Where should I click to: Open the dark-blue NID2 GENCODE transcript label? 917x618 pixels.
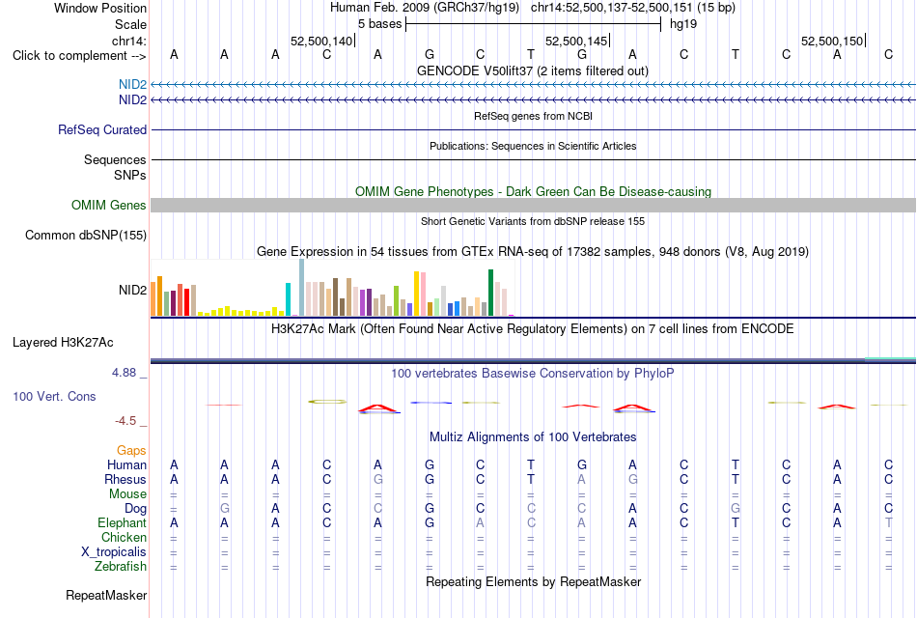[x=132, y=100]
